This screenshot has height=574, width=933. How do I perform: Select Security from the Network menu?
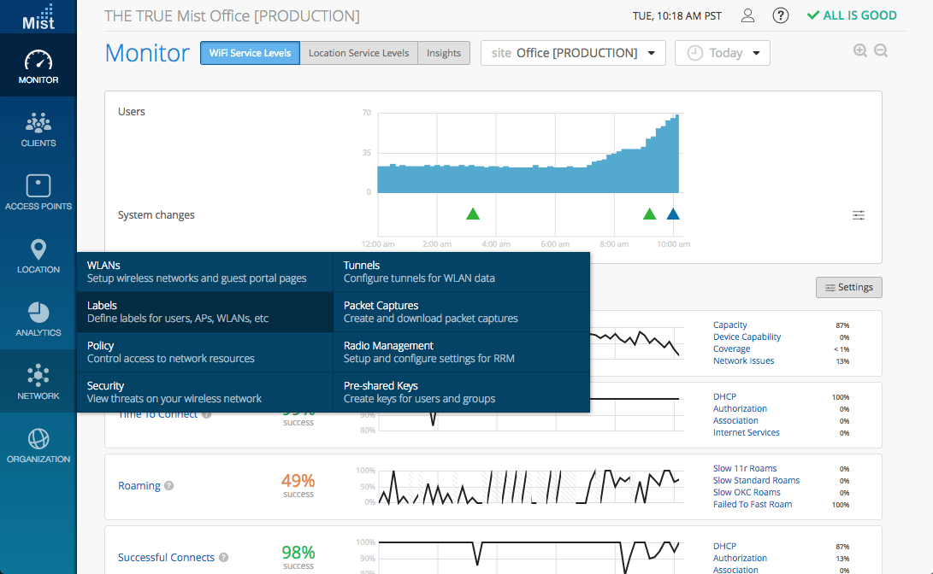(204, 392)
